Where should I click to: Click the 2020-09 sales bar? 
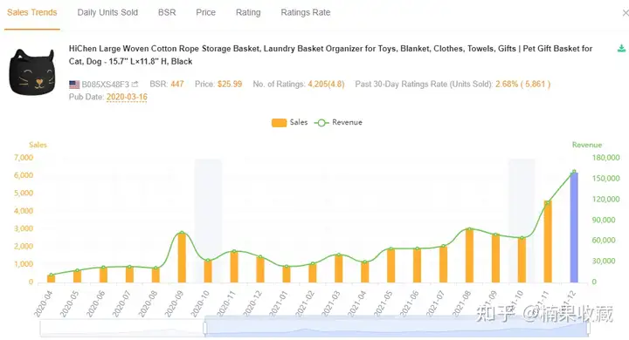[x=182, y=257]
